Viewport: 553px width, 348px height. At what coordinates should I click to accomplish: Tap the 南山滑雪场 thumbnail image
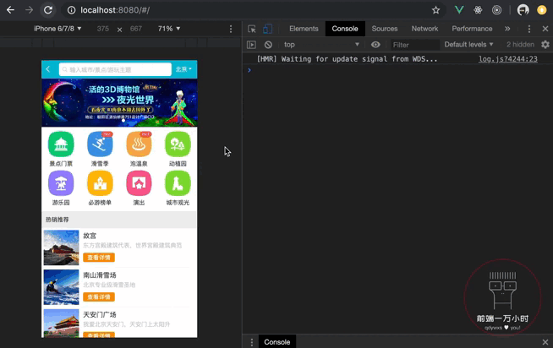[x=62, y=287]
